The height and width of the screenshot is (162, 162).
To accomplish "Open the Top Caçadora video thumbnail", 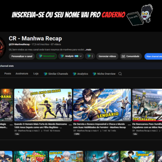I will coord(147,105).
